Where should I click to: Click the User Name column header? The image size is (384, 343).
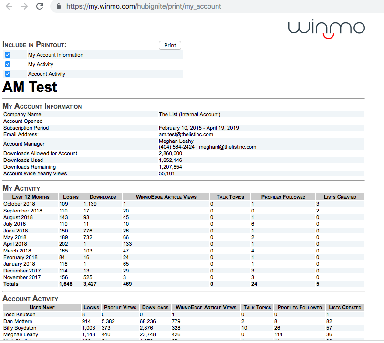[42, 308]
